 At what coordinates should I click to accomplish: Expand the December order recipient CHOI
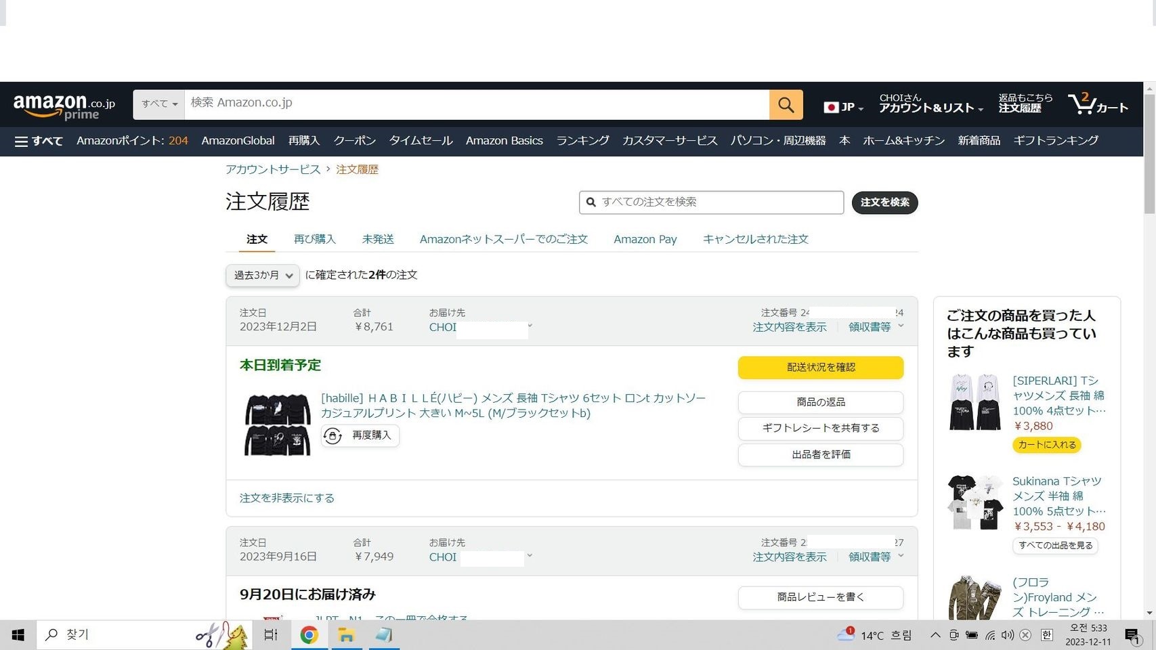click(481, 327)
